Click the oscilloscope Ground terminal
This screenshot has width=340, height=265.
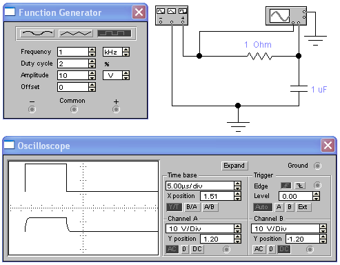pos(317,166)
